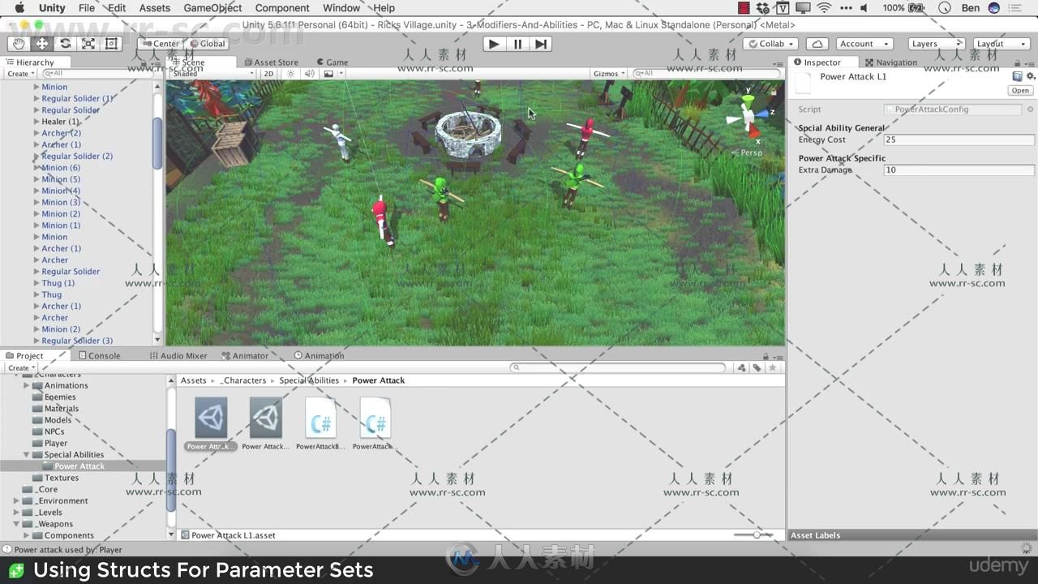Select Thug (1) in Hierarchy
Viewport: 1038px width, 584px height.
tap(58, 283)
